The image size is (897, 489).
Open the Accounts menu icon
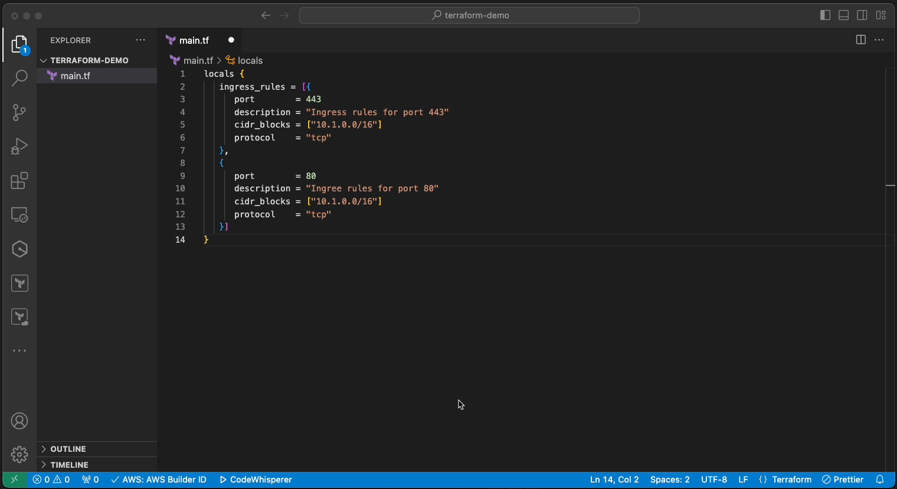coord(19,421)
